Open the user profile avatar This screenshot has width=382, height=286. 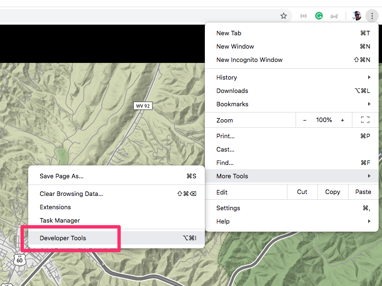point(357,16)
